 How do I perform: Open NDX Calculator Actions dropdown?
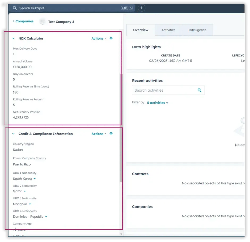(99, 39)
